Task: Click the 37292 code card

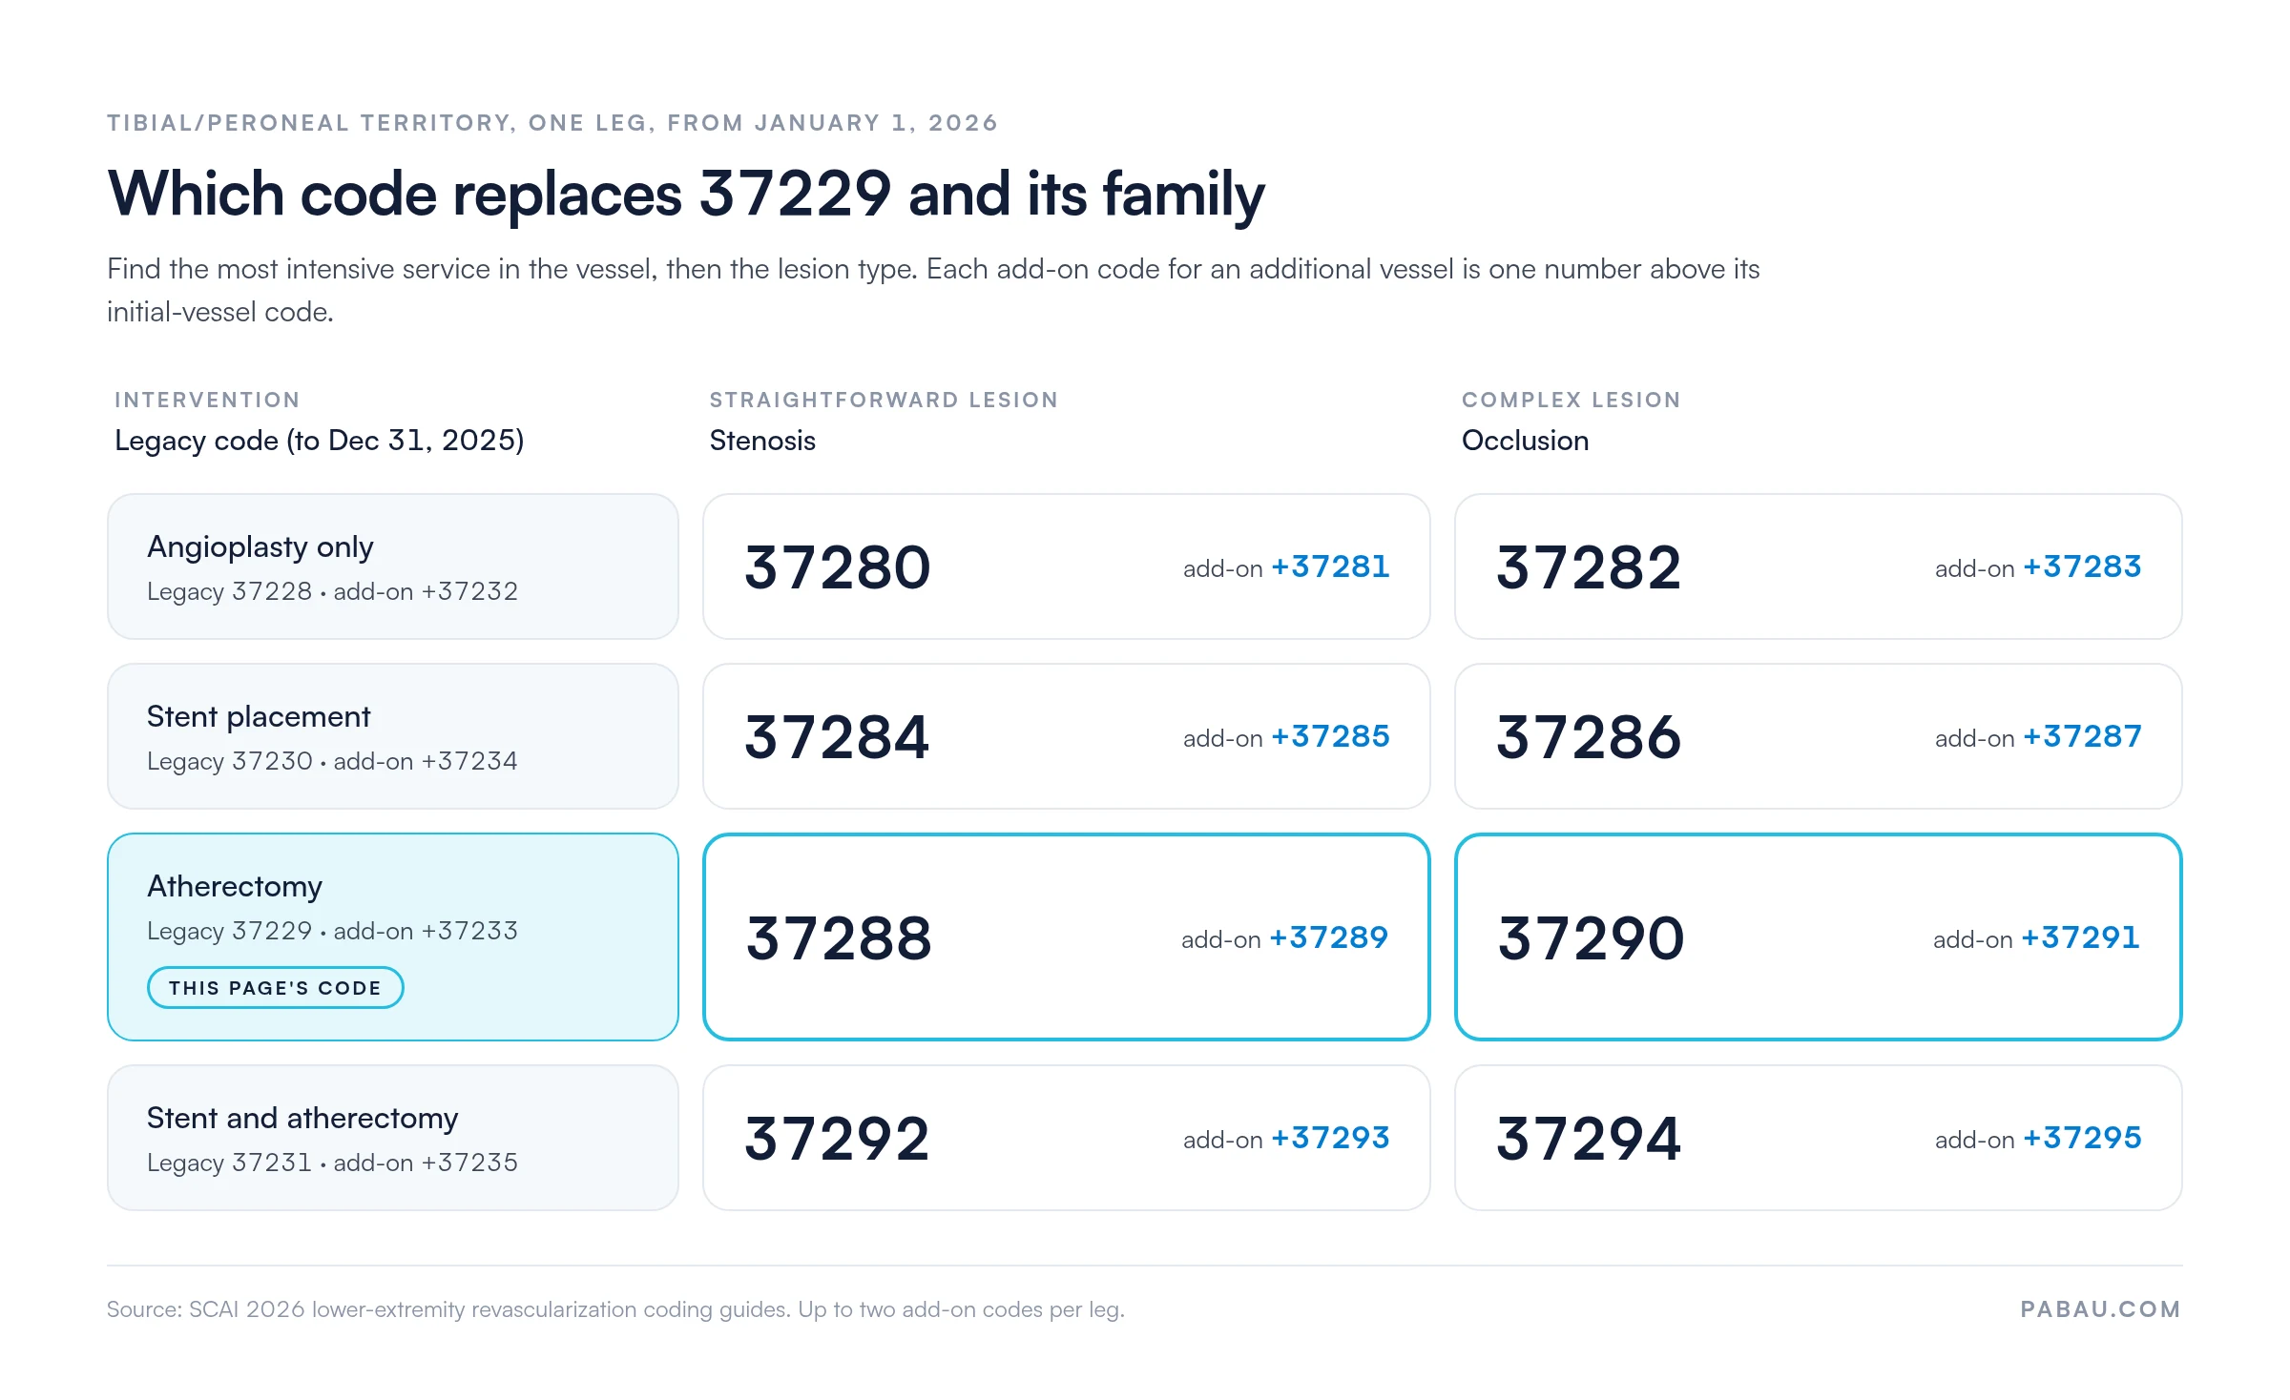Action: pyautogui.click(x=1066, y=1138)
